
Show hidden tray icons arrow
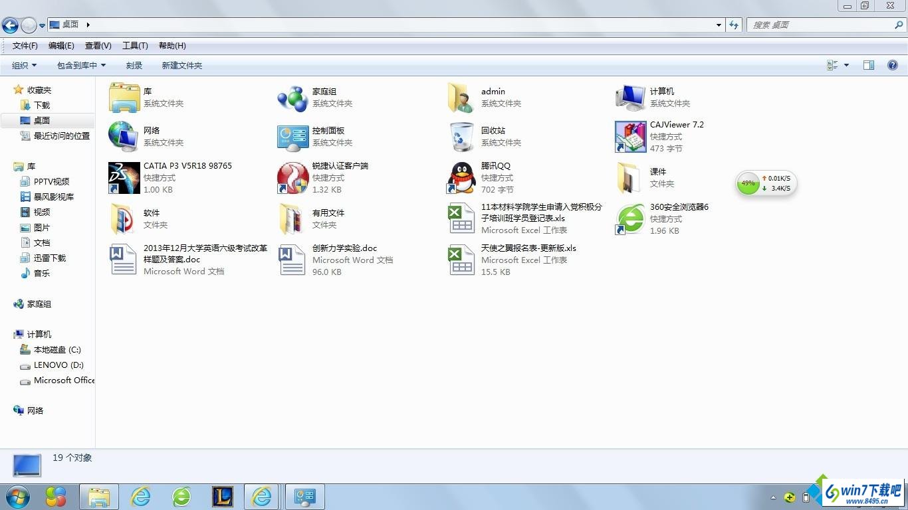coord(773,497)
